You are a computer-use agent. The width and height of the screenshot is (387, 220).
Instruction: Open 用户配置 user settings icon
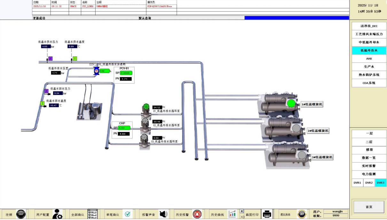[x=58, y=214]
